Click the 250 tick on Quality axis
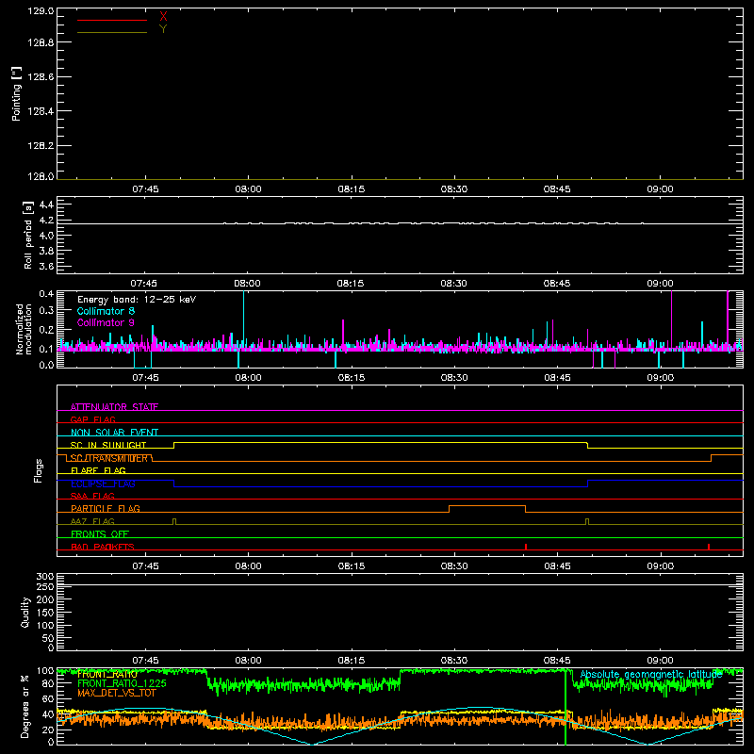Viewport: 754px width, 754px height. click(x=44, y=586)
